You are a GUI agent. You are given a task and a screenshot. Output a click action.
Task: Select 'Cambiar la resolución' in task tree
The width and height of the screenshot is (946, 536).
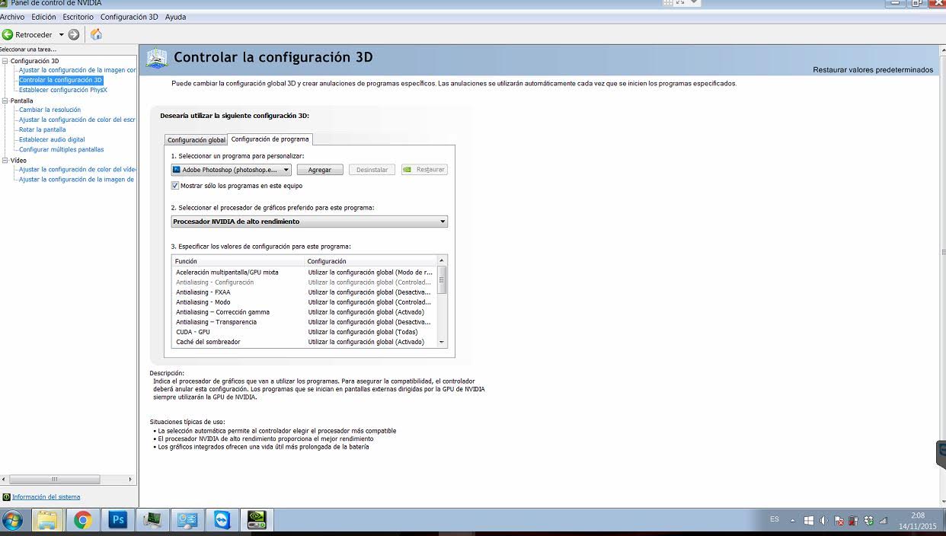click(x=50, y=110)
